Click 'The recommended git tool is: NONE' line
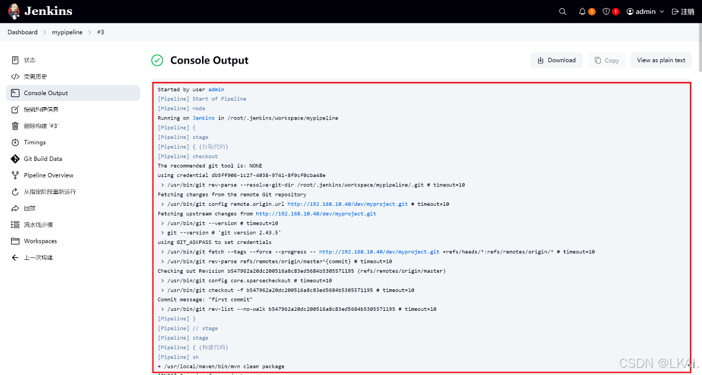Image resolution: width=702 pixels, height=375 pixels. [x=210, y=165]
